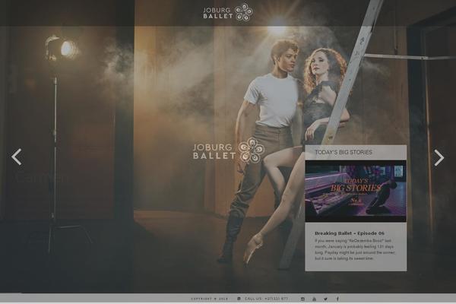This screenshot has height=304, width=456.
Task: Open the Twitter icon in footer
Action: [326, 299]
